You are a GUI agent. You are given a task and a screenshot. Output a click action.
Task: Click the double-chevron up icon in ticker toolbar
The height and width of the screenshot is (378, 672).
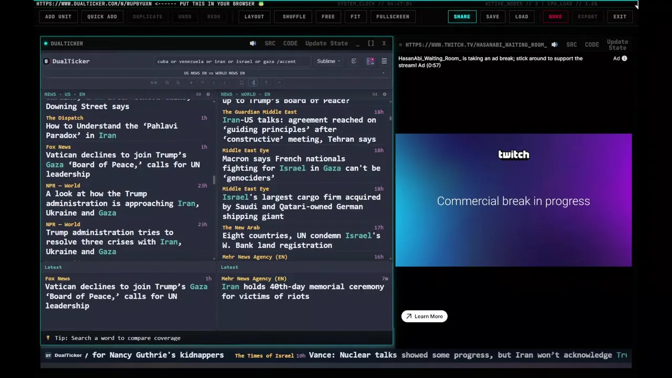tap(203, 82)
